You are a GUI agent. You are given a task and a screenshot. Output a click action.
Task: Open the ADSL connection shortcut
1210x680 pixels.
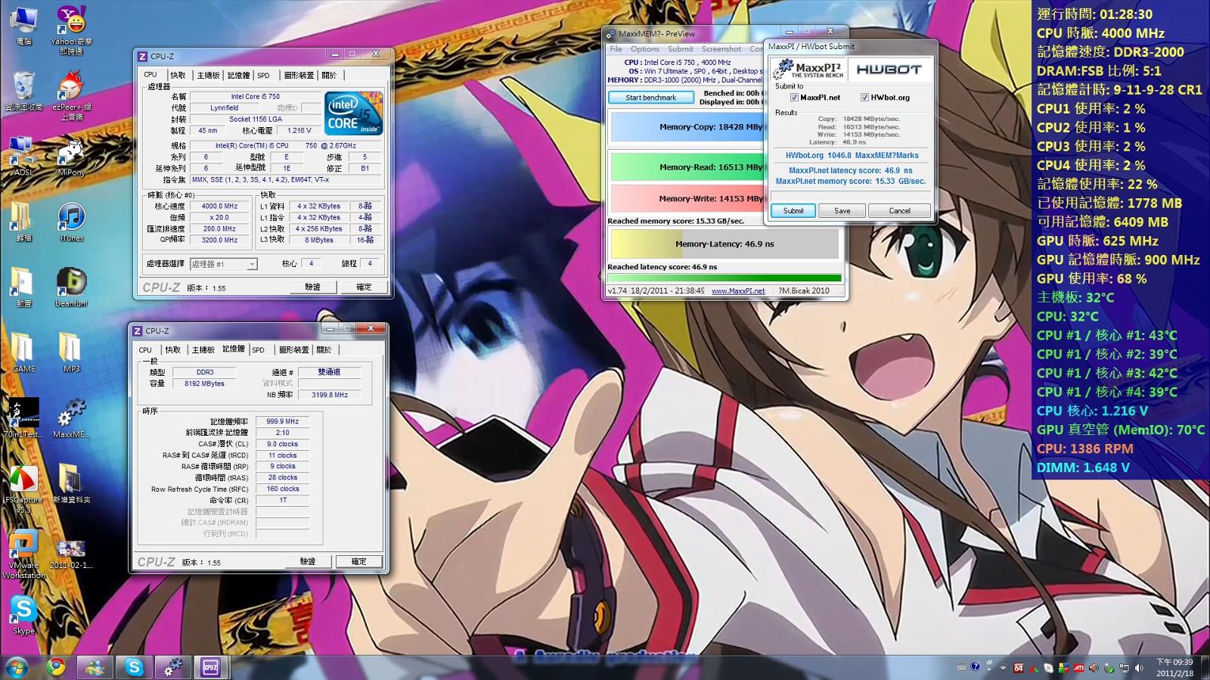coord(23,156)
